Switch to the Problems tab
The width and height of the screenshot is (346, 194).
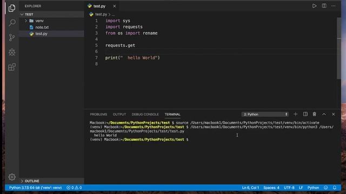tap(98, 114)
